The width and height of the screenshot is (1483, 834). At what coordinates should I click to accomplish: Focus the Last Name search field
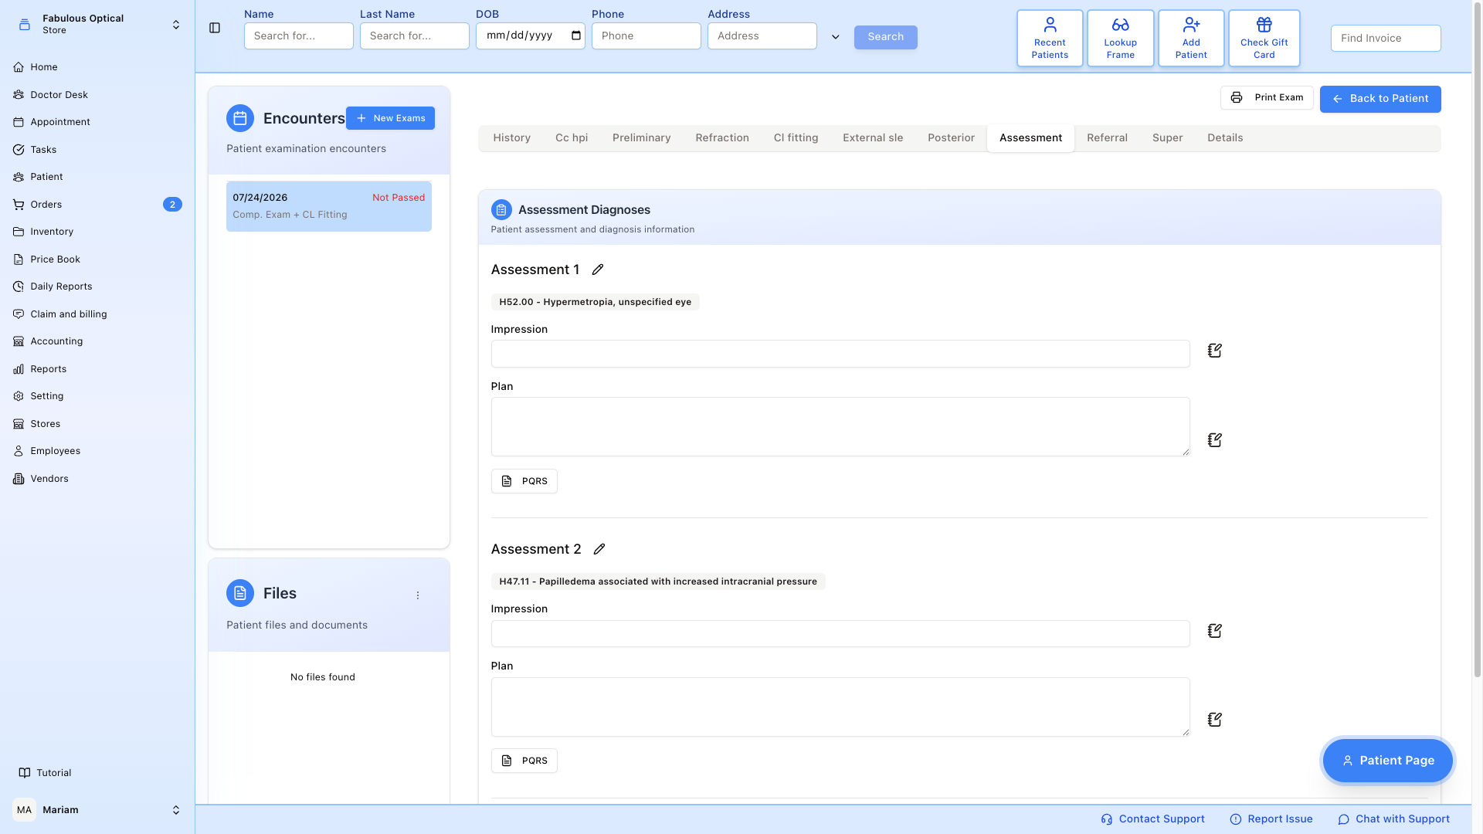click(x=415, y=36)
